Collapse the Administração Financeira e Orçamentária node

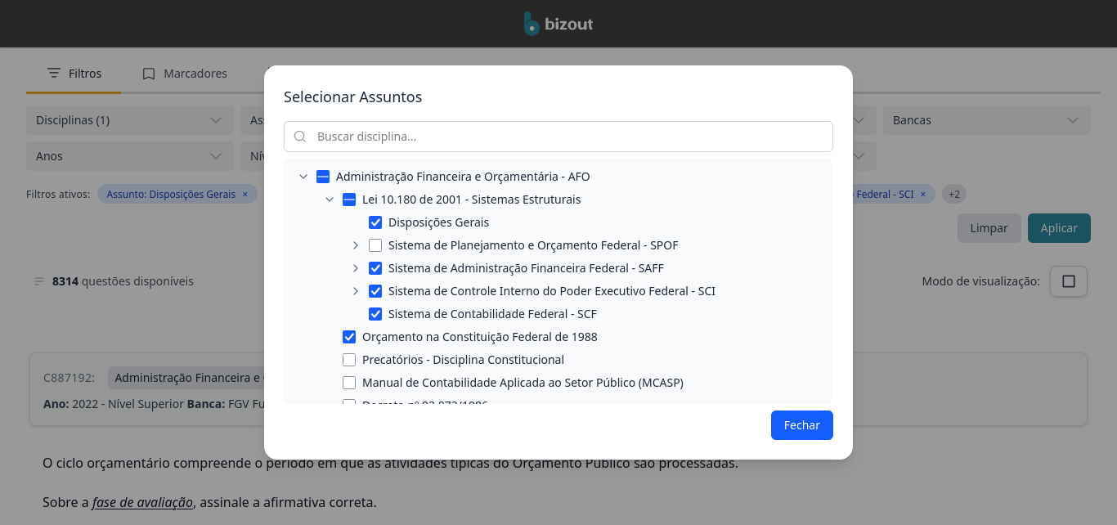303,177
